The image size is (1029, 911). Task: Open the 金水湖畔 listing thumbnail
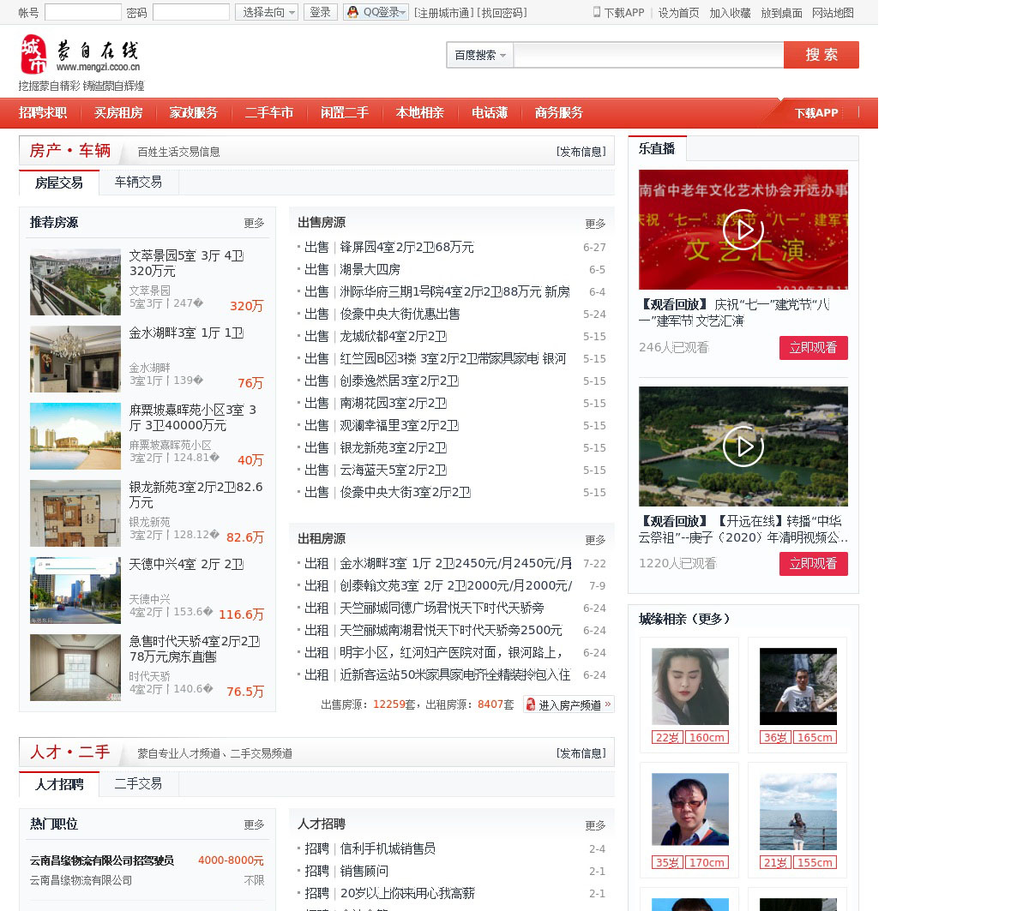[75, 359]
